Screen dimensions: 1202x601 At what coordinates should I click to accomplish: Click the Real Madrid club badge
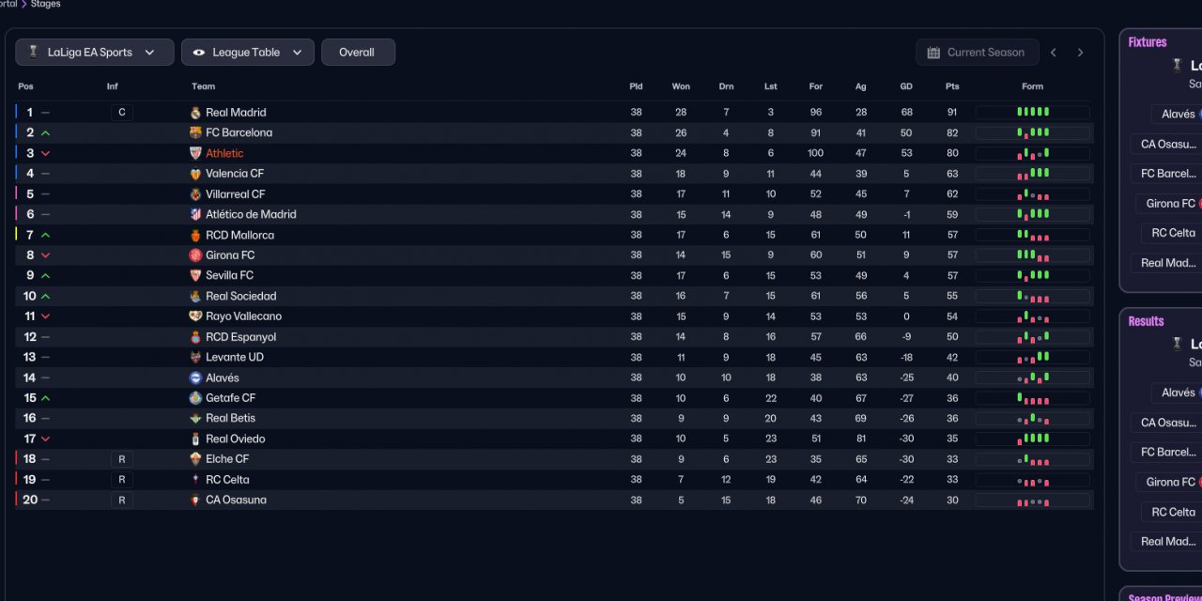[x=195, y=113]
